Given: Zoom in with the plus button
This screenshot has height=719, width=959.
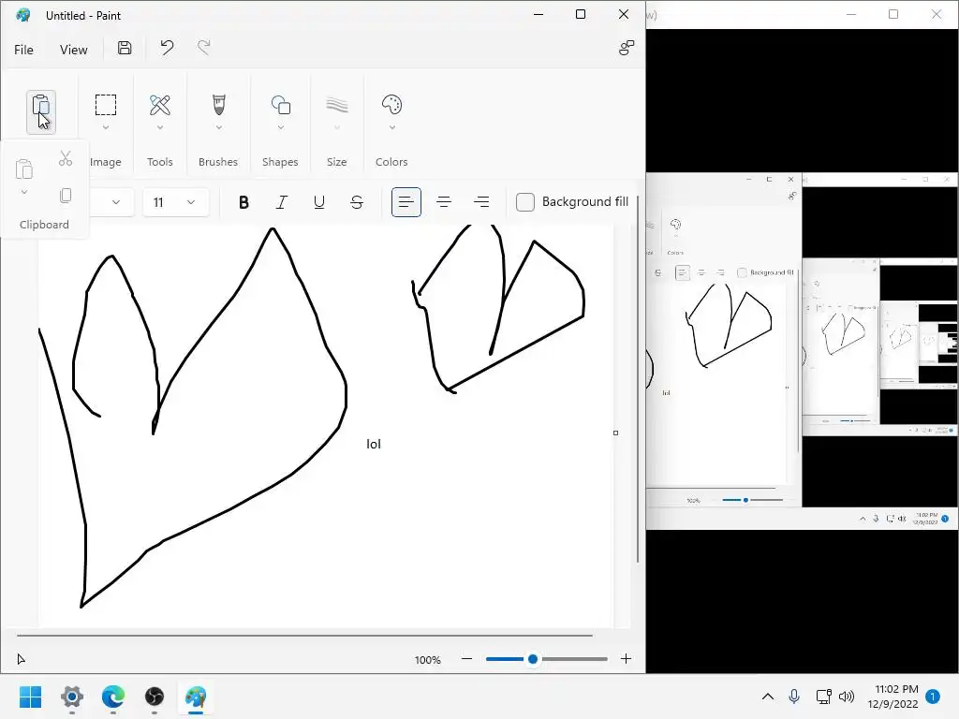Looking at the screenshot, I should click(x=626, y=658).
